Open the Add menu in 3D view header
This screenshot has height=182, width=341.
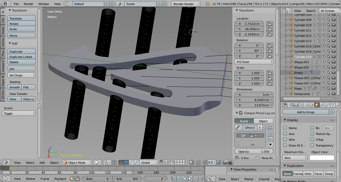[42, 163]
